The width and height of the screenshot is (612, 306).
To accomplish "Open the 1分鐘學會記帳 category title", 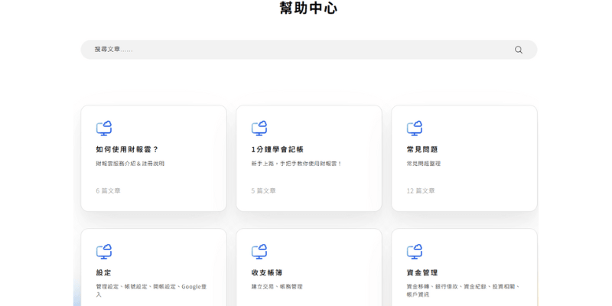I will point(277,149).
